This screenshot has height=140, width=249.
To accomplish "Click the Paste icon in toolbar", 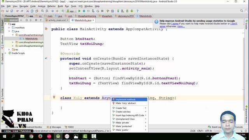I will click(37, 11).
